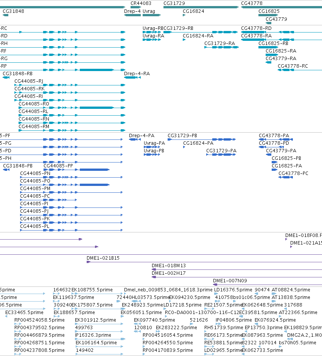Select the CG31729-PA protein label
Viewport: 322px width, 356px height.
(x=221, y=150)
